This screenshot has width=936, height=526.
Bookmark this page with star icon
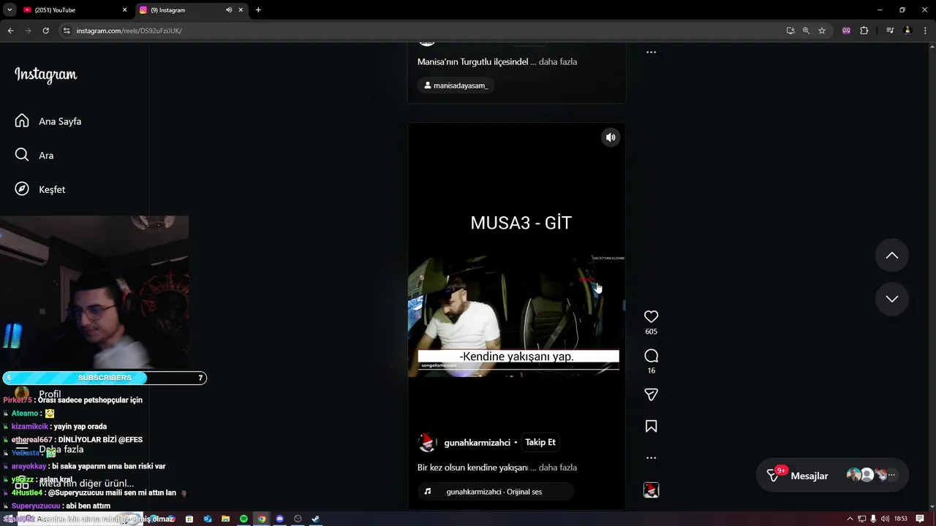point(822,31)
